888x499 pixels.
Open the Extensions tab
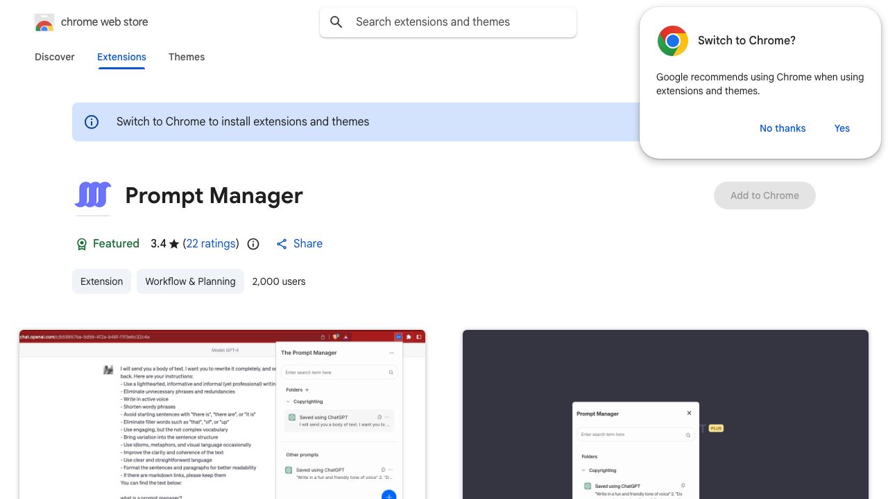tap(121, 57)
